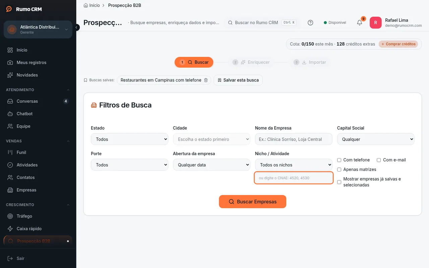
Task: Collapse the ATENDIMENTO sidebar section
Action: (38, 90)
